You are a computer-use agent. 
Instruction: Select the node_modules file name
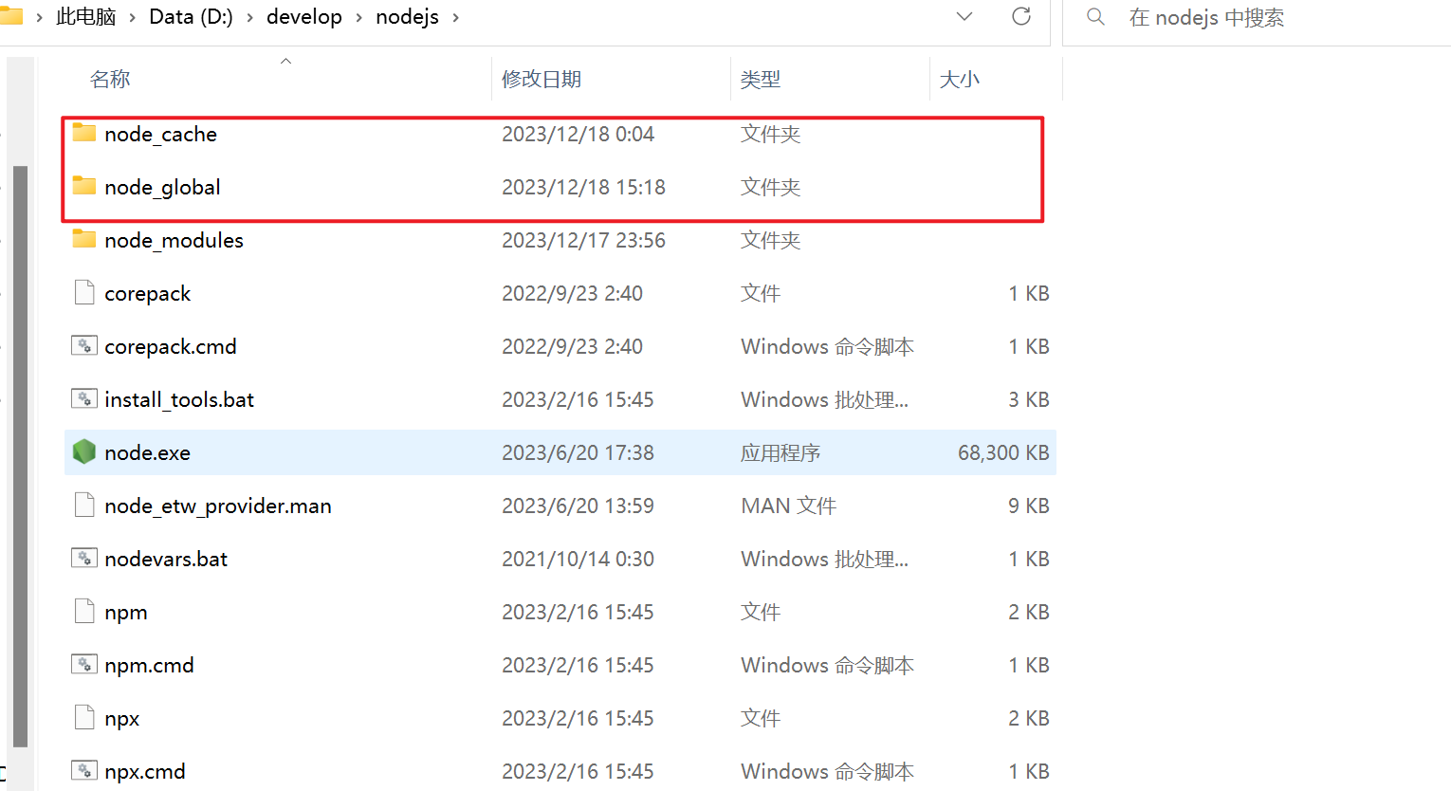click(174, 240)
